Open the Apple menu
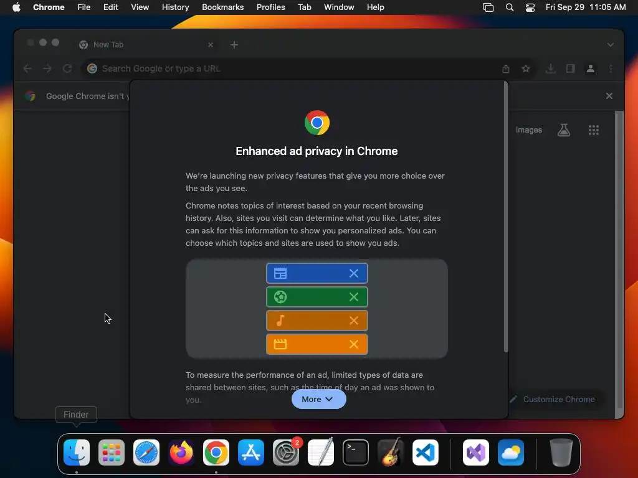The image size is (638, 478). coord(16,7)
